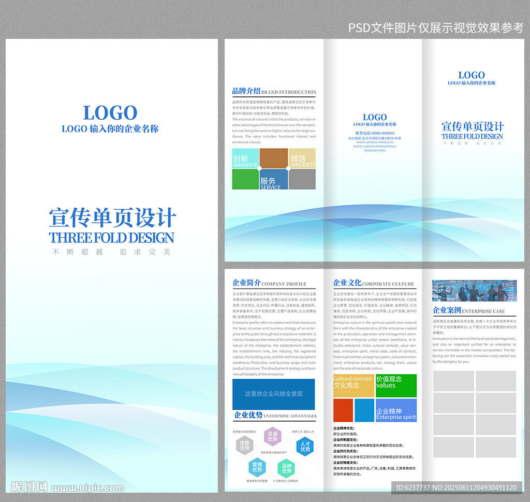Click the 服务 SERVICE blue tile
This screenshot has width=530, height=502.
(274, 179)
